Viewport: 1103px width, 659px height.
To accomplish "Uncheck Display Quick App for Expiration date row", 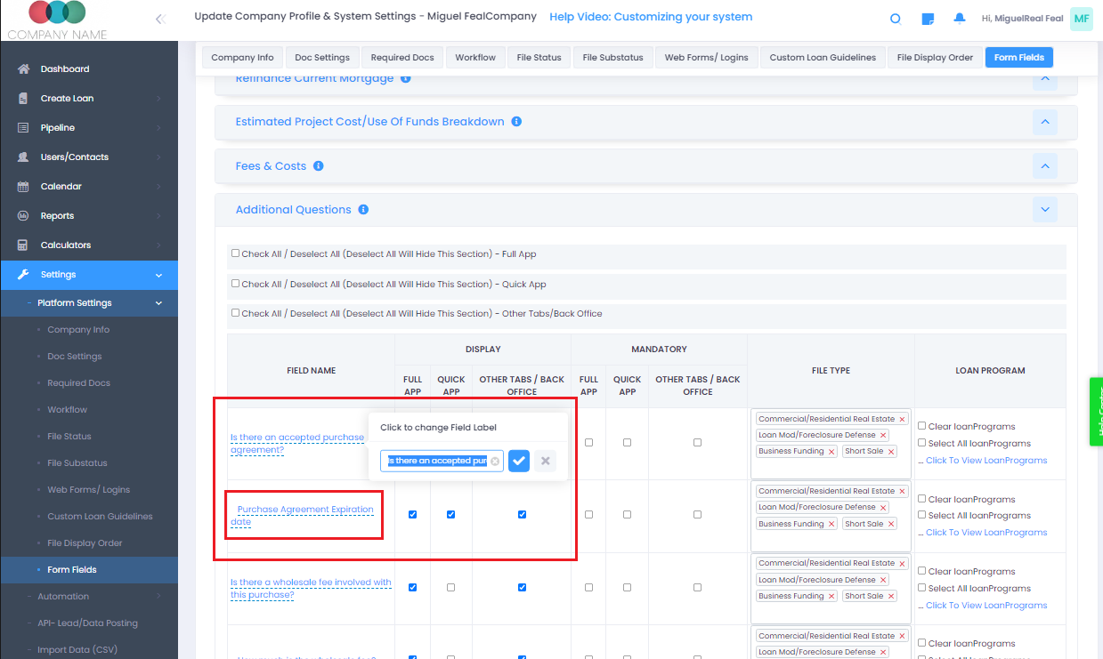I will (x=450, y=514).
